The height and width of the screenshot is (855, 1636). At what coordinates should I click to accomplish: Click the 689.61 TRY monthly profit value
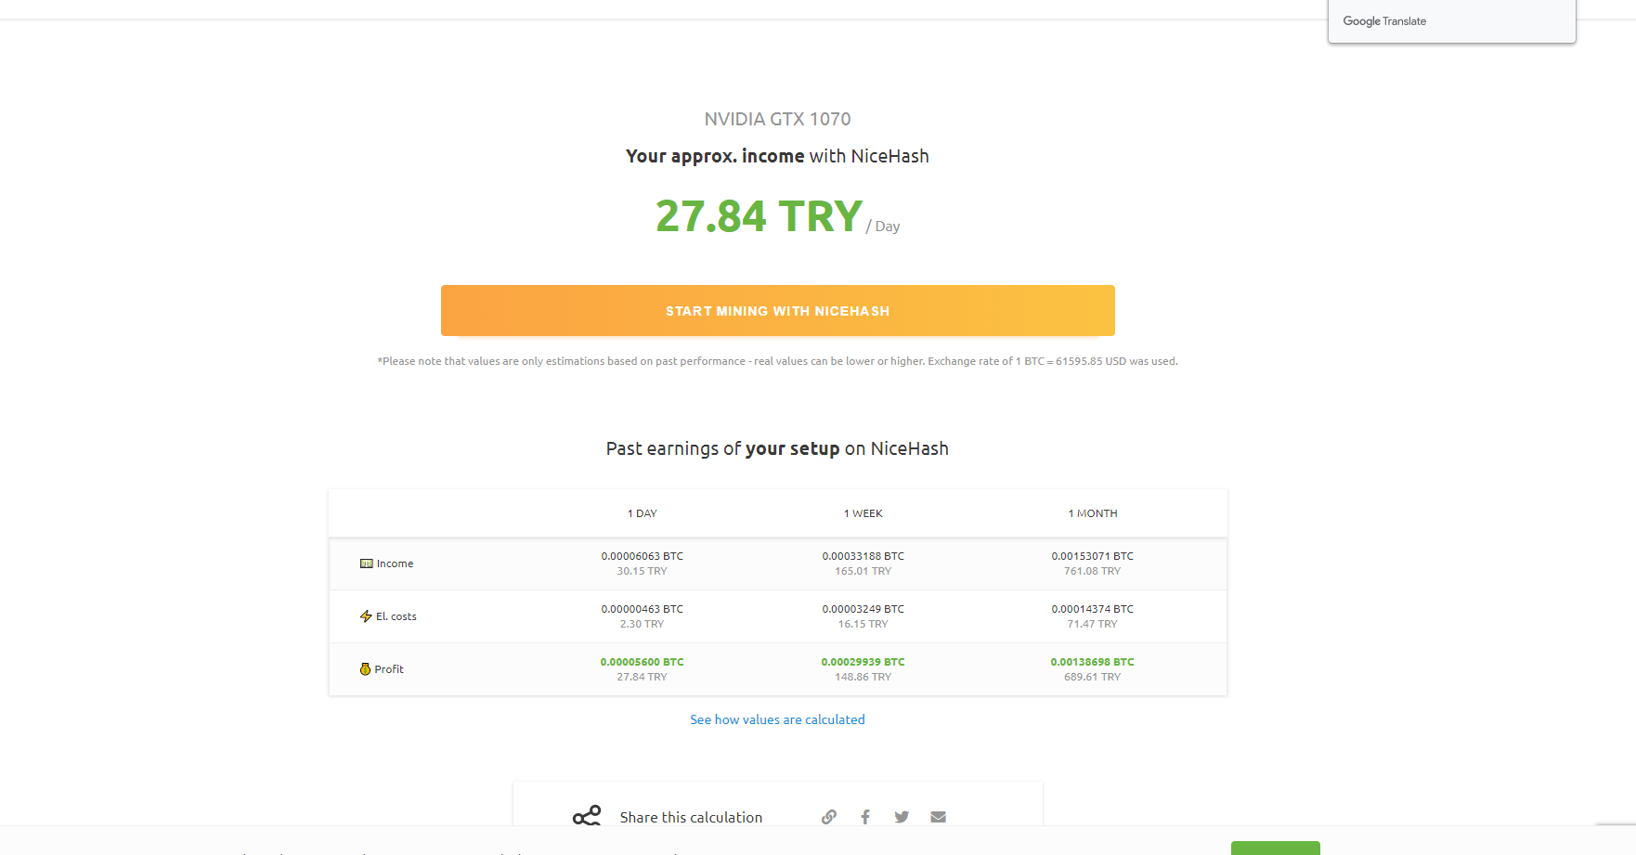click(x=1093, y=677)
